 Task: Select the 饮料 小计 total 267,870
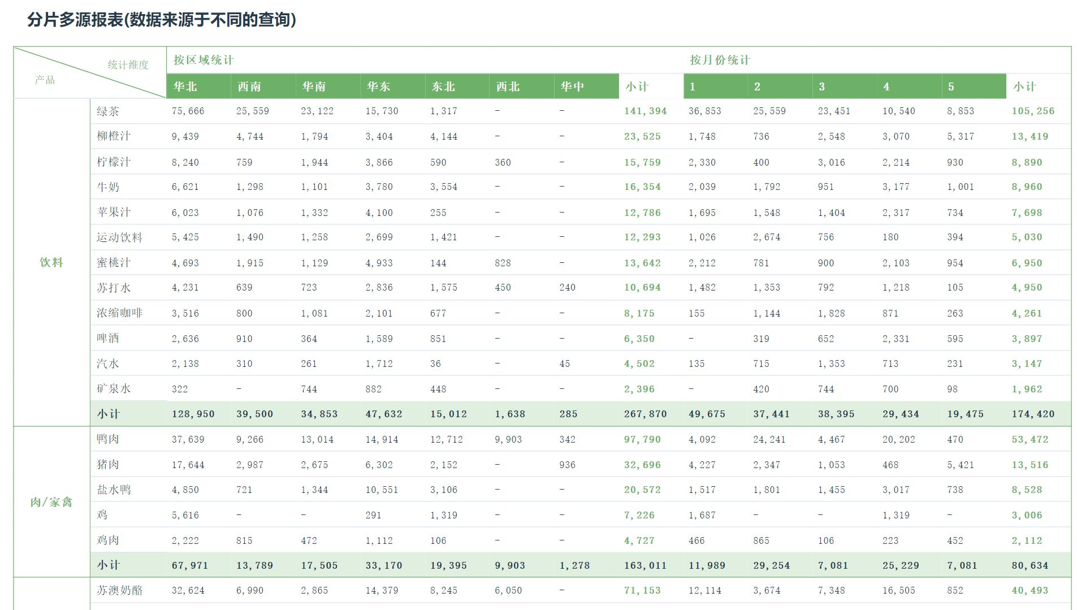(x=645, y=414)
